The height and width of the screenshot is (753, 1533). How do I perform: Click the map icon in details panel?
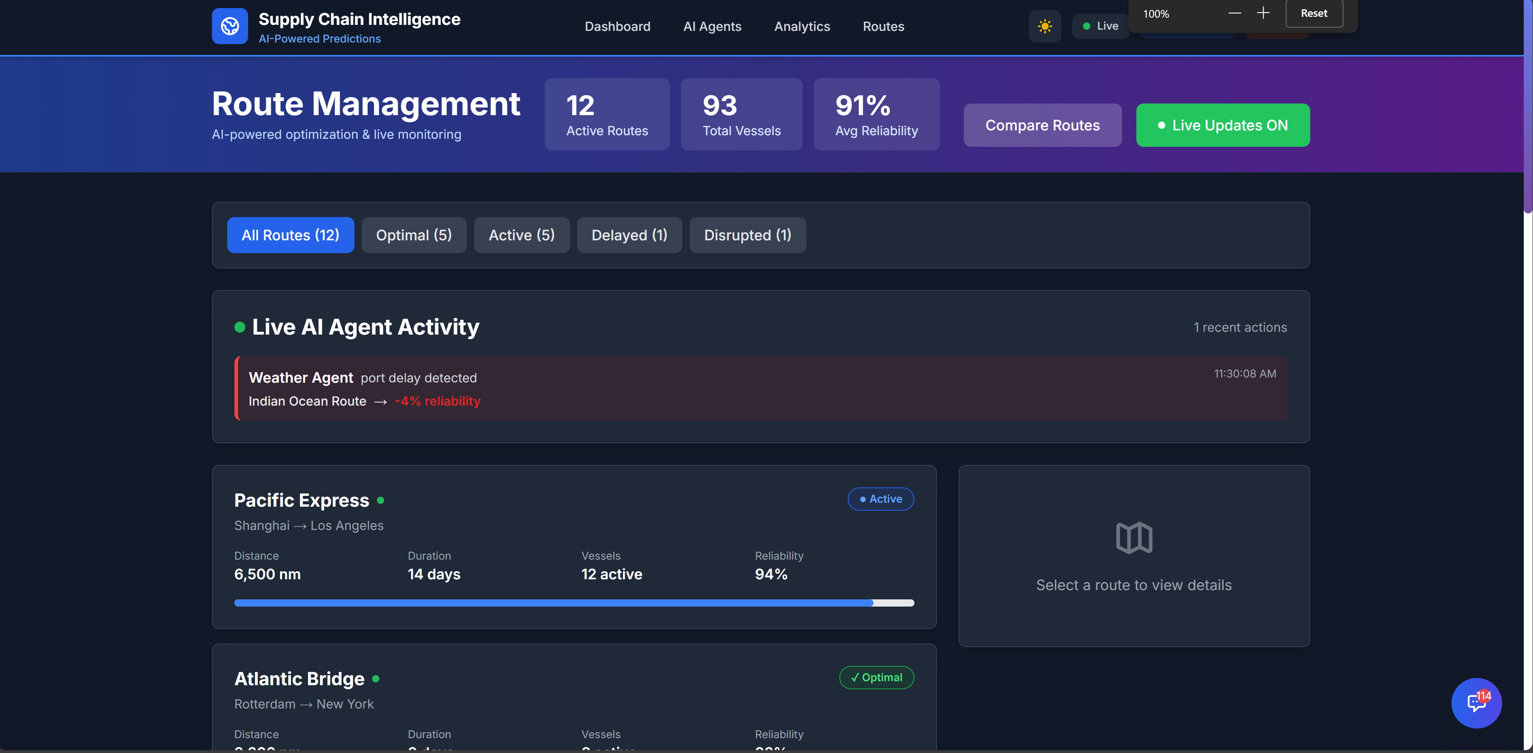tap(1134, 538)
